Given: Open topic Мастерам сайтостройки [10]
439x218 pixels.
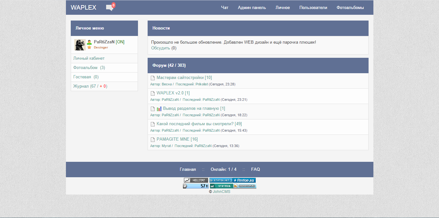Looking at the screenshot, I should [x=184, y=77].
